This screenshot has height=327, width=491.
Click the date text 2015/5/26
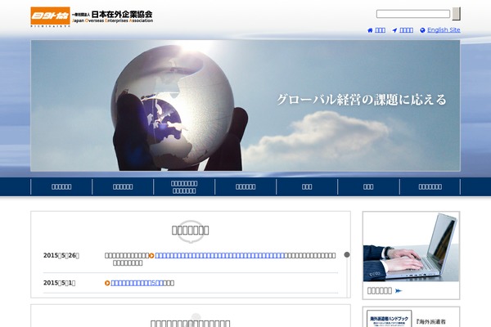point(61,256)
